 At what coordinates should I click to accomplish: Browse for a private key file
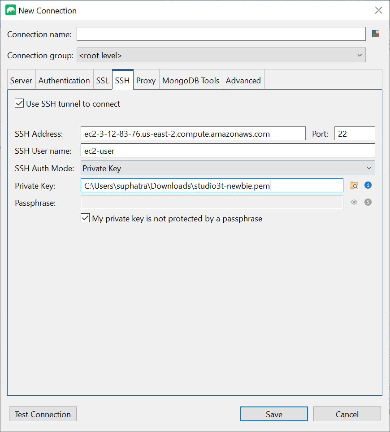click(354, 185)
